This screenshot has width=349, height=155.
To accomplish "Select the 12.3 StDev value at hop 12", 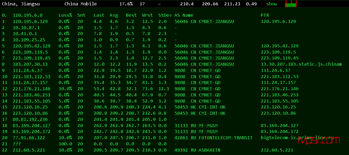I will 164,89.
